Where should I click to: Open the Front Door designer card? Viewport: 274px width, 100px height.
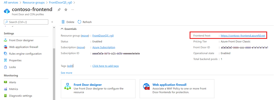[98, 89]
